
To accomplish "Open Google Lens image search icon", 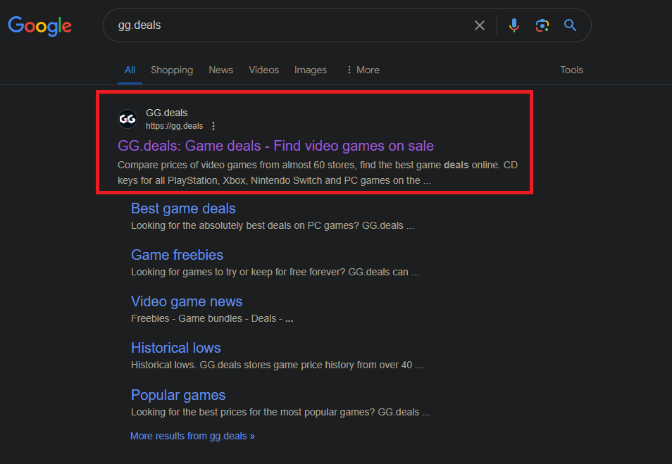I will [x=542, y=25].
